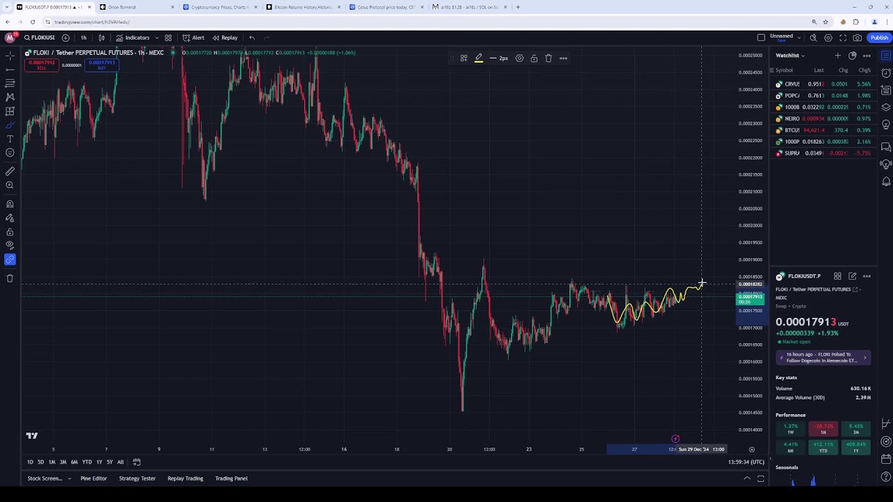Open the go to date calendar
The width and height of the screenshot is (893, 502).
pos(137,462)
